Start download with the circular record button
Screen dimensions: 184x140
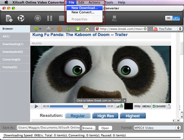pyautogui.click(x=38, y=18)
